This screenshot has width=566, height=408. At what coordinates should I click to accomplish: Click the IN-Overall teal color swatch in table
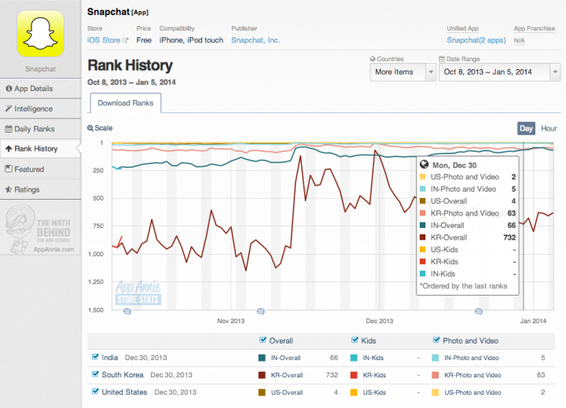click(x=262, y=358)
